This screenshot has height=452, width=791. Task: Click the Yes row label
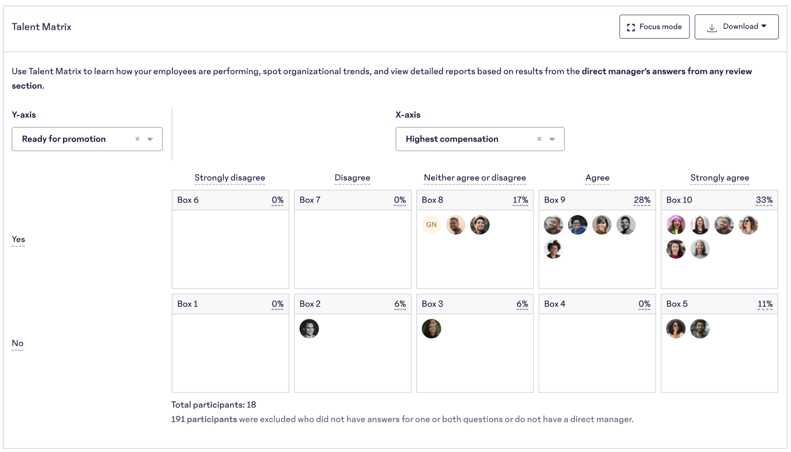pyautogui.click(x=18, y=239)
